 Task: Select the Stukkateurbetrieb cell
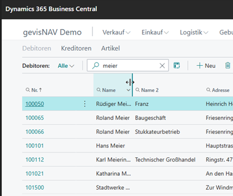pos(158,132)
